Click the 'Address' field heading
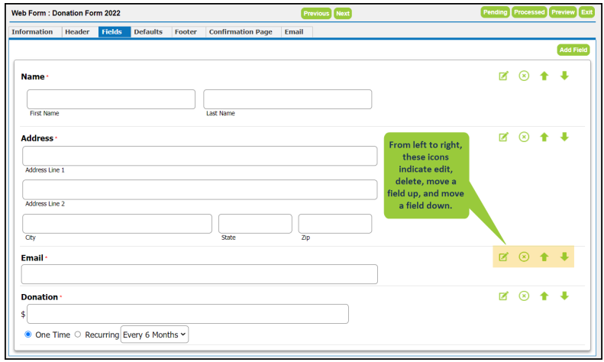The width and height of the screenshot is (604, 362). [37, 138]
